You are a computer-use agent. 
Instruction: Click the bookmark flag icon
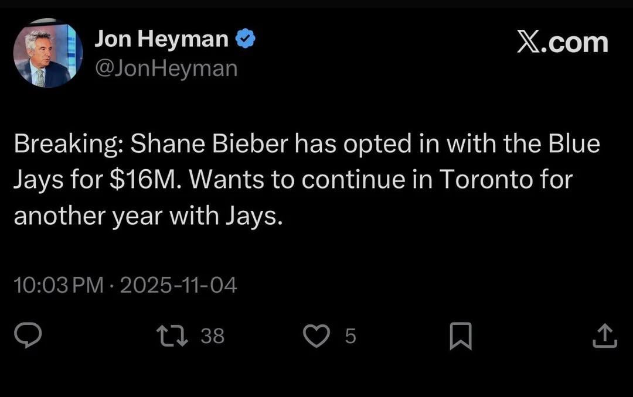point(461,336)
